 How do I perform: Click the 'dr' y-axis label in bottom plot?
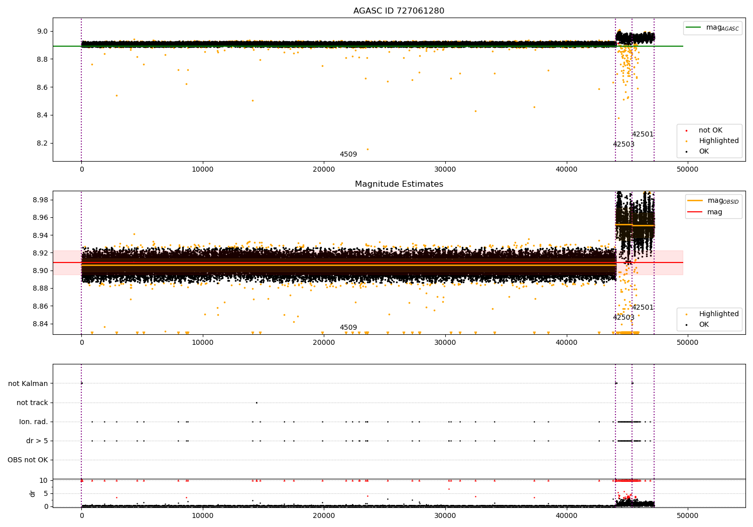(33, 493)
